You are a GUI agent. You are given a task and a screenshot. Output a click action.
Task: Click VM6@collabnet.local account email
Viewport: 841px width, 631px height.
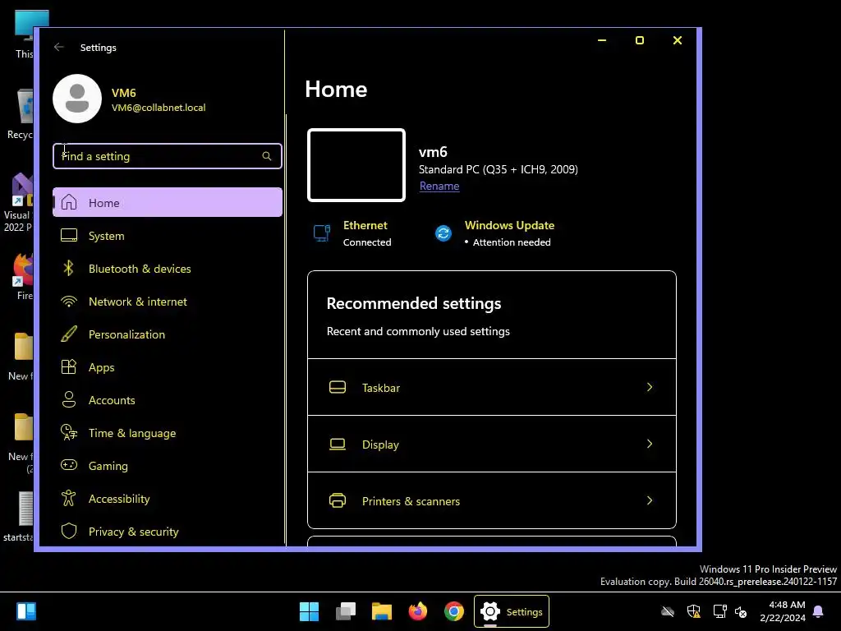(x=159, y=108)
